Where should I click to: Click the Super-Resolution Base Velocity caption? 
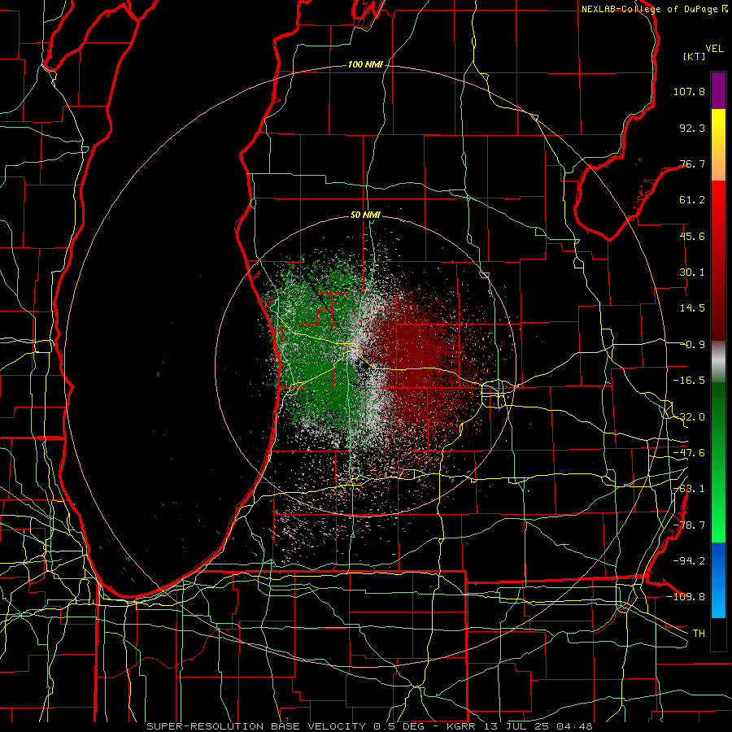click(x=370, y=726)
